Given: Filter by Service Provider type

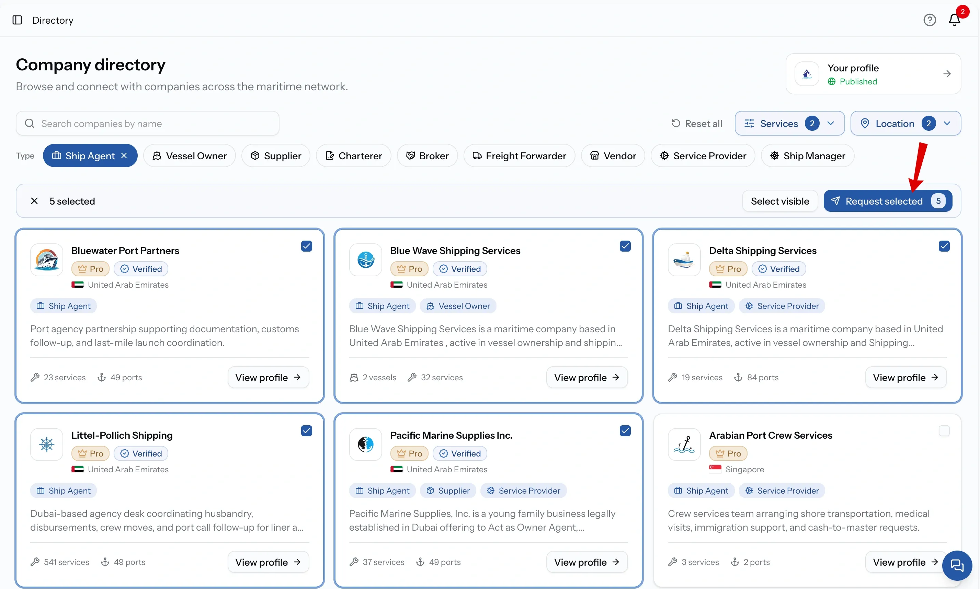Looking at the screenshot, I should (703, 155).
